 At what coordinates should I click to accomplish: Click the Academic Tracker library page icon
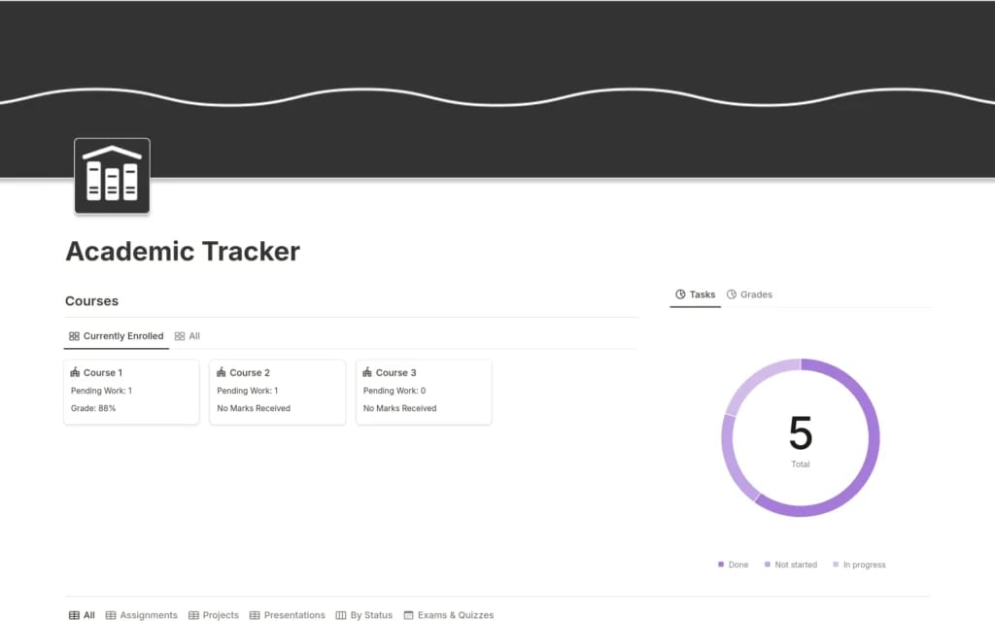click(x=112, y=176)
